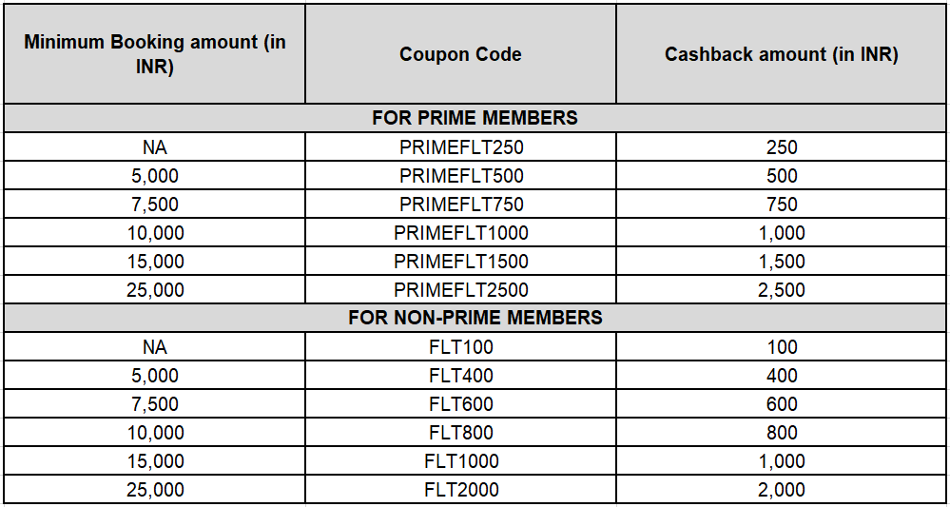This screenshot has height=507, width=950.
Task: Select the "FOR PRIME MEMBERS" section row
Action: tap(475, 118)
